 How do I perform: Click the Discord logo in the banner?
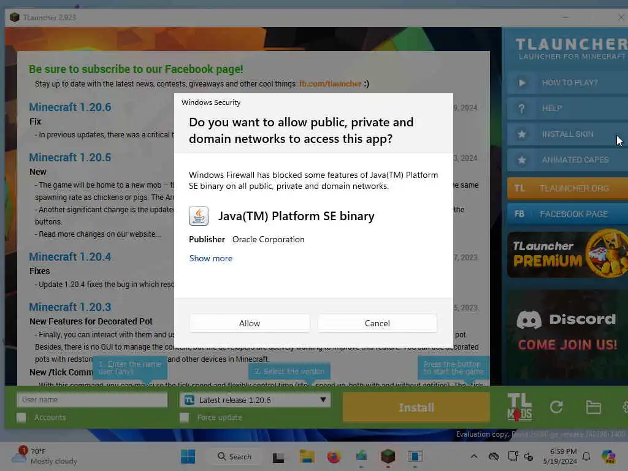529,320
